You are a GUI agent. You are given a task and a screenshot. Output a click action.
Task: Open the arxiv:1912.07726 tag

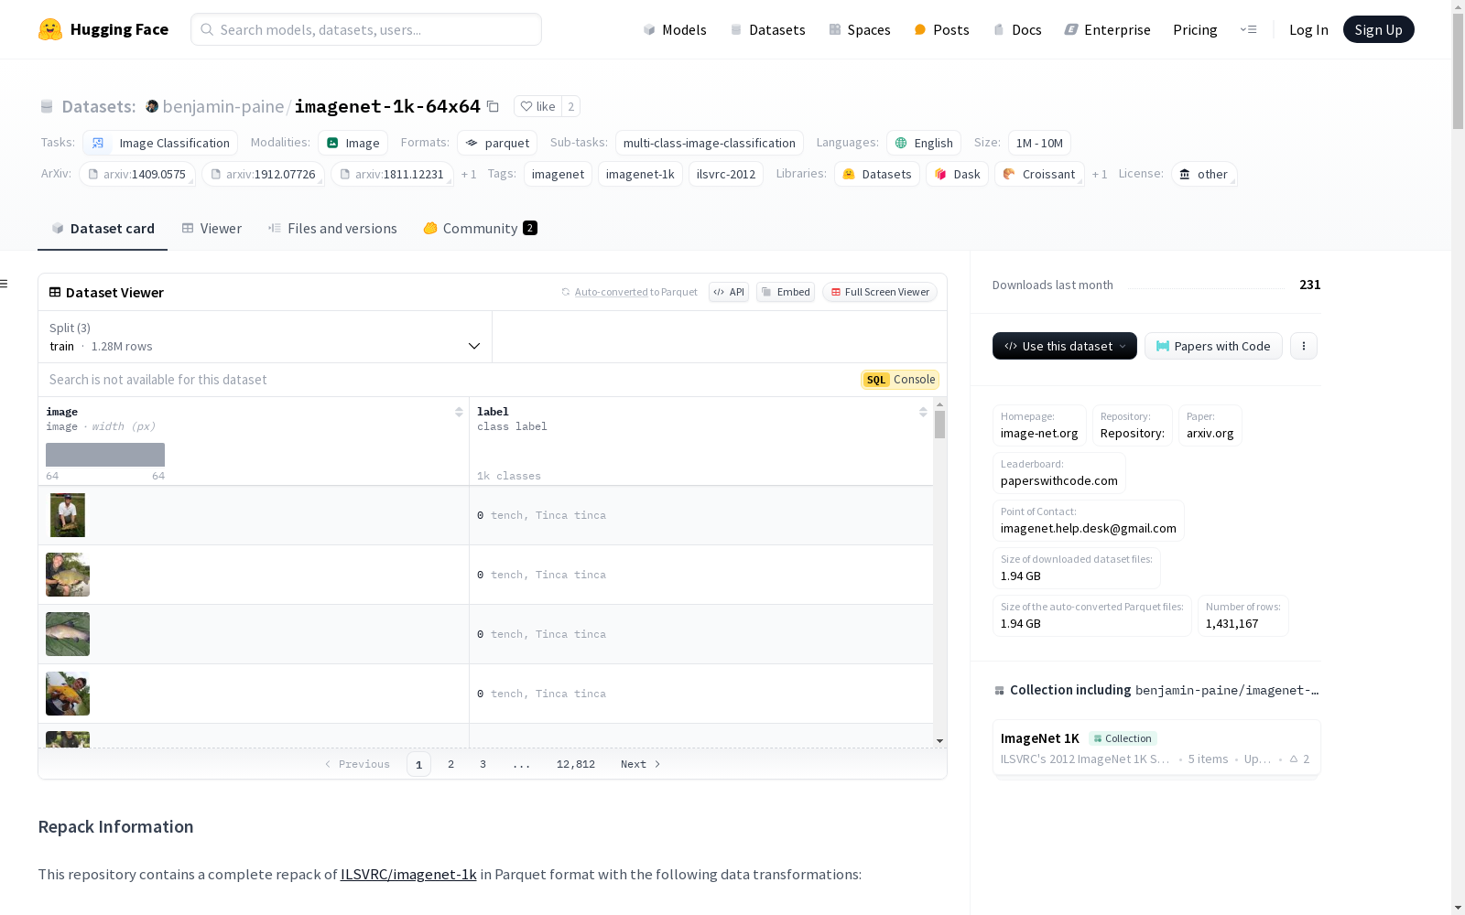click(263, 174)
